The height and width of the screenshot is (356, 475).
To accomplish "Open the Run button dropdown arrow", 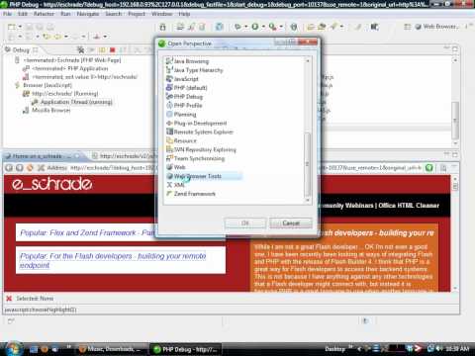I will (x=263, y=27).
